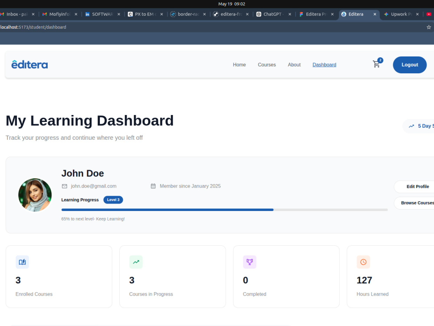Open the shopping cart icon
The image size is (434, 326).
click(x=376, y=64)
